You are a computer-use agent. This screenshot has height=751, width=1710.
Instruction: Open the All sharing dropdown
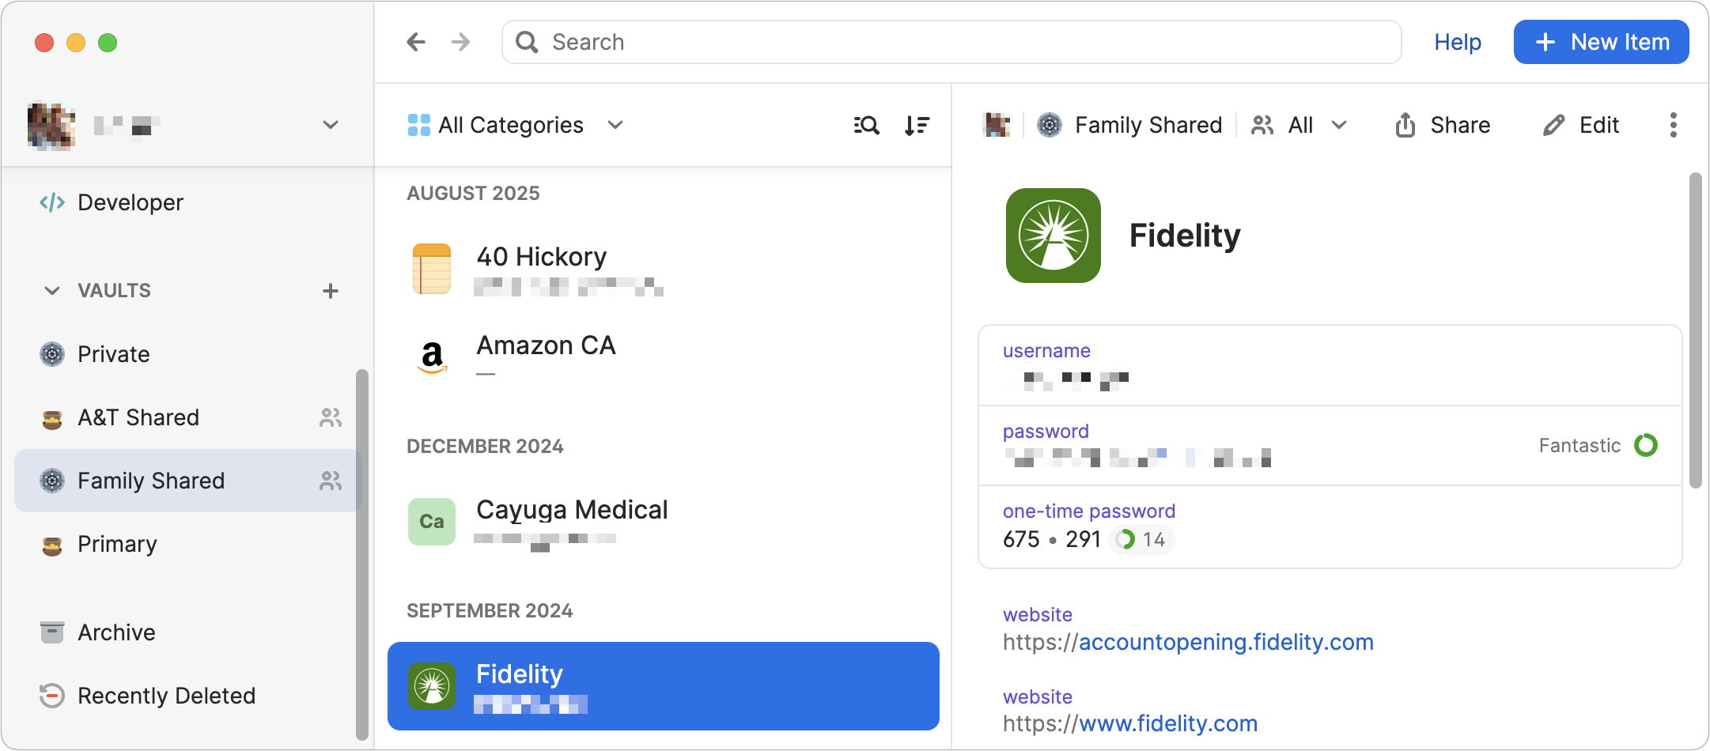(1300, 125)
